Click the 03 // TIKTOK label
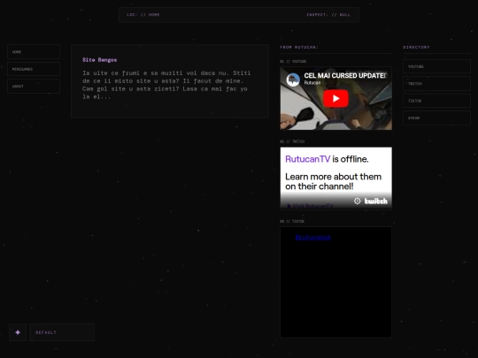Image resolution: width=478 pixels, height=358 pixels. 292,221
